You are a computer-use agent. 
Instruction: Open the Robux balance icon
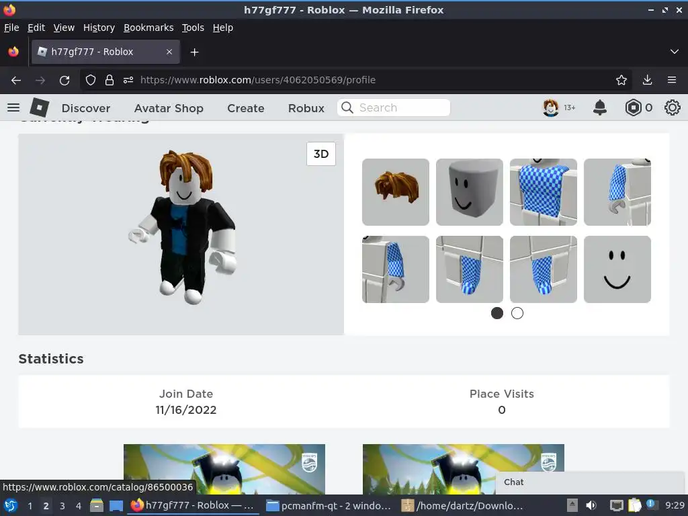[x=633, y=107]
